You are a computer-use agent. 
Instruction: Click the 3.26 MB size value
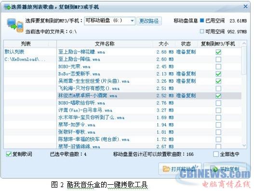(x=165, y=81)
